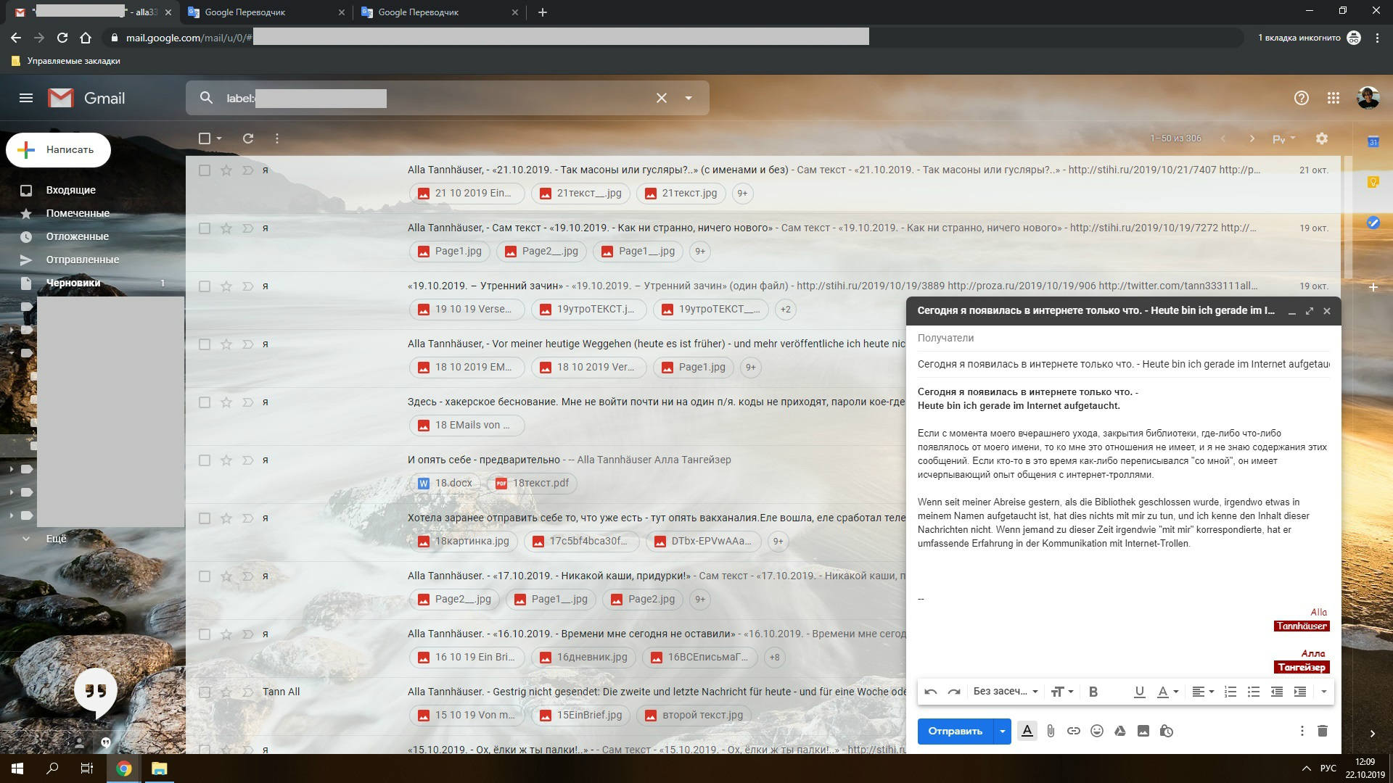Star the Здесь - хакерское беснование message
The width and height of the screenshot is (1393, 783).
[226, 402]
